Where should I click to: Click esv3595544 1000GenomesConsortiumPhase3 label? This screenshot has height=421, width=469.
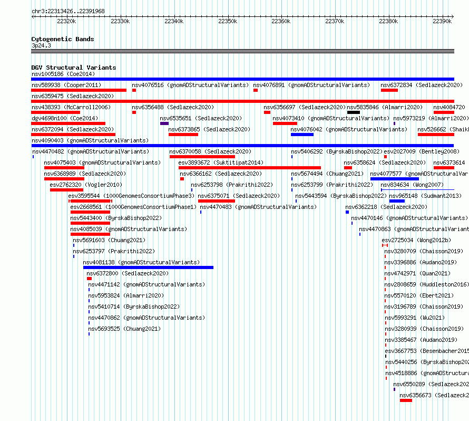(131, 196)
